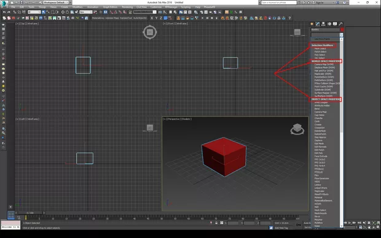Choose Camera Map (WSM) modifier
Viewport: 381px width, 238px height.
point(324,64)
